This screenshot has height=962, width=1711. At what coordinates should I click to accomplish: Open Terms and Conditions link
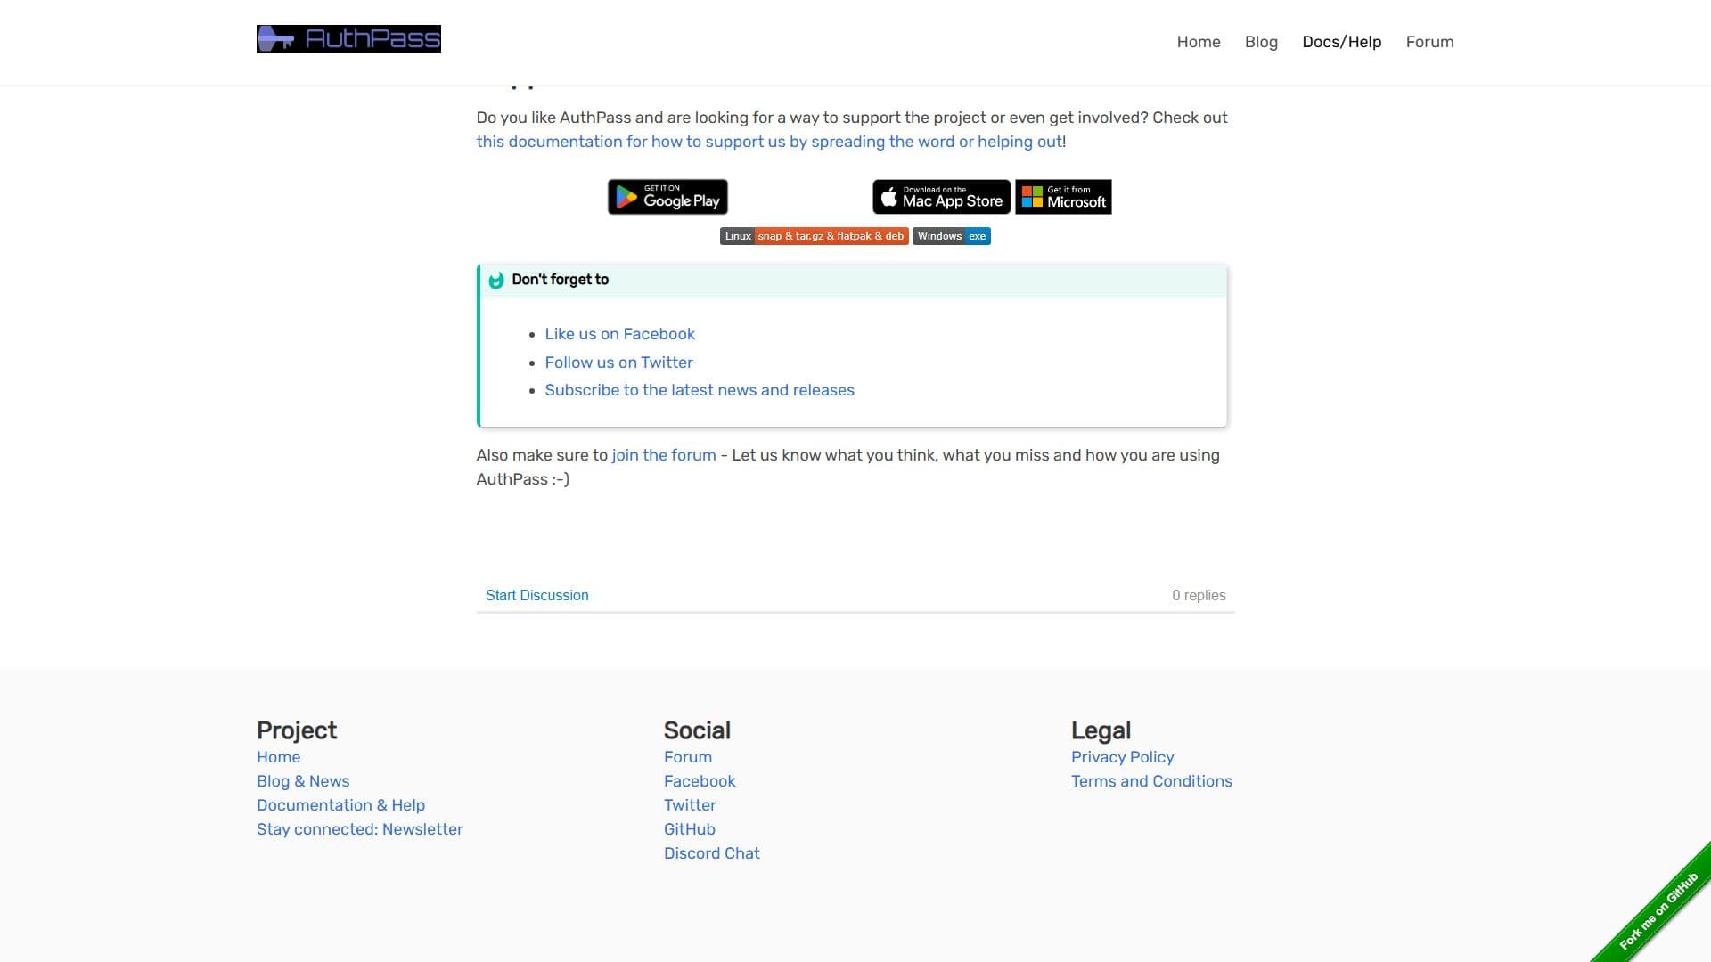point(1151,781)
